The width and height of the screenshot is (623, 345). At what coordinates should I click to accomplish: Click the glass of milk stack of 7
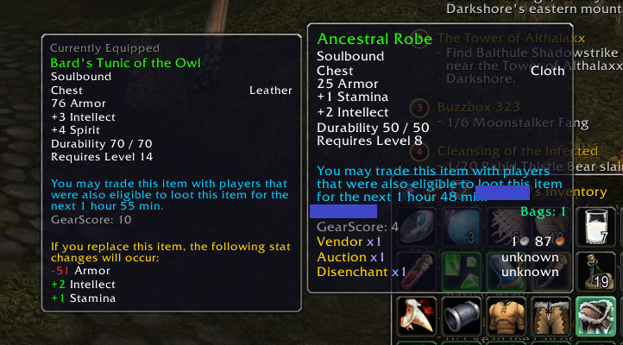[595, 227]
